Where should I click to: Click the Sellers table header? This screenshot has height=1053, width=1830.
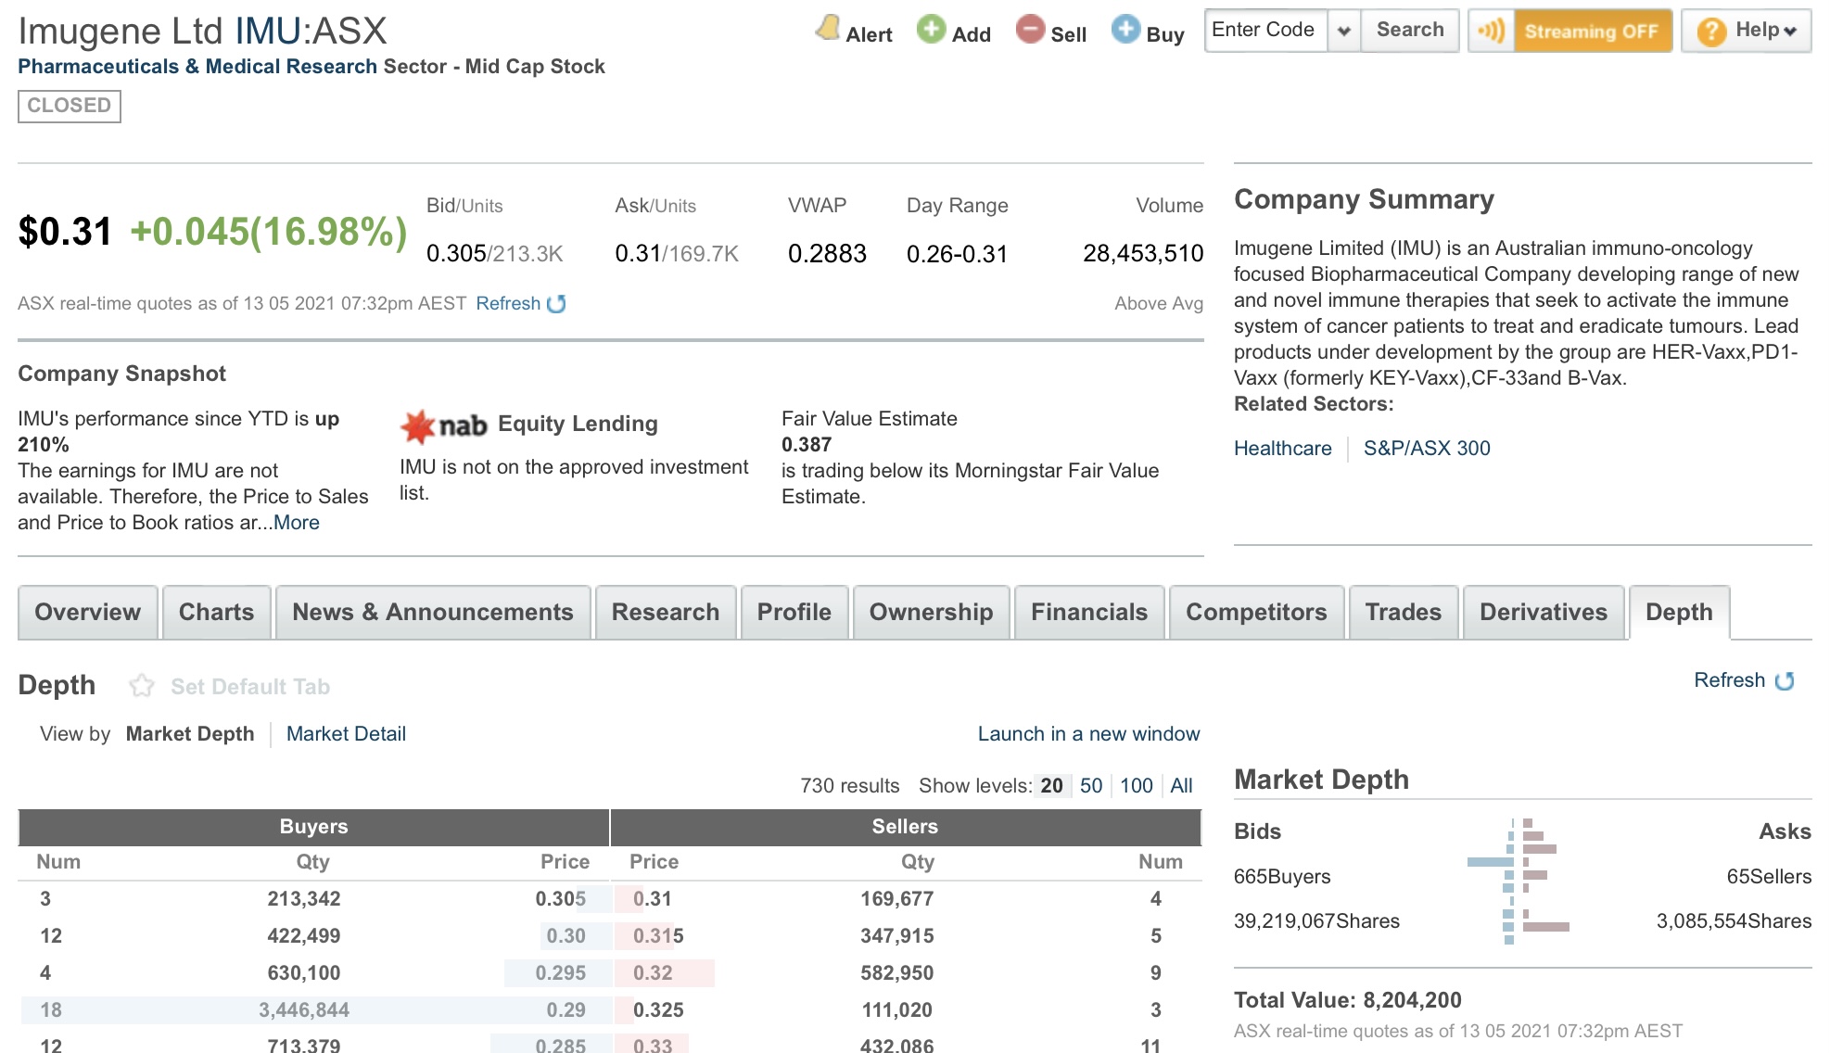906,827
